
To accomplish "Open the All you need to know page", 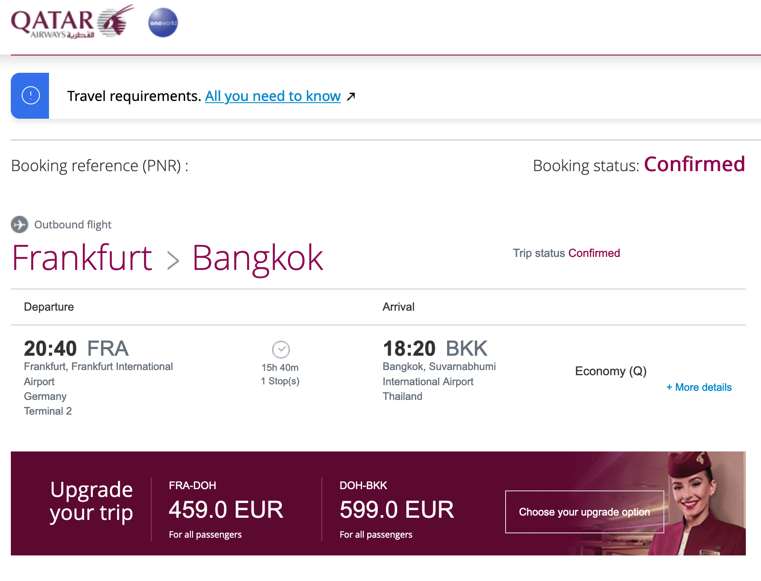I will pyautogui.click(x=272, y=96).
